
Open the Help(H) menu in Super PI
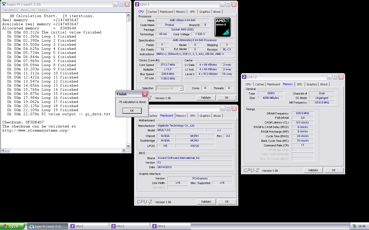coord(43,10)
